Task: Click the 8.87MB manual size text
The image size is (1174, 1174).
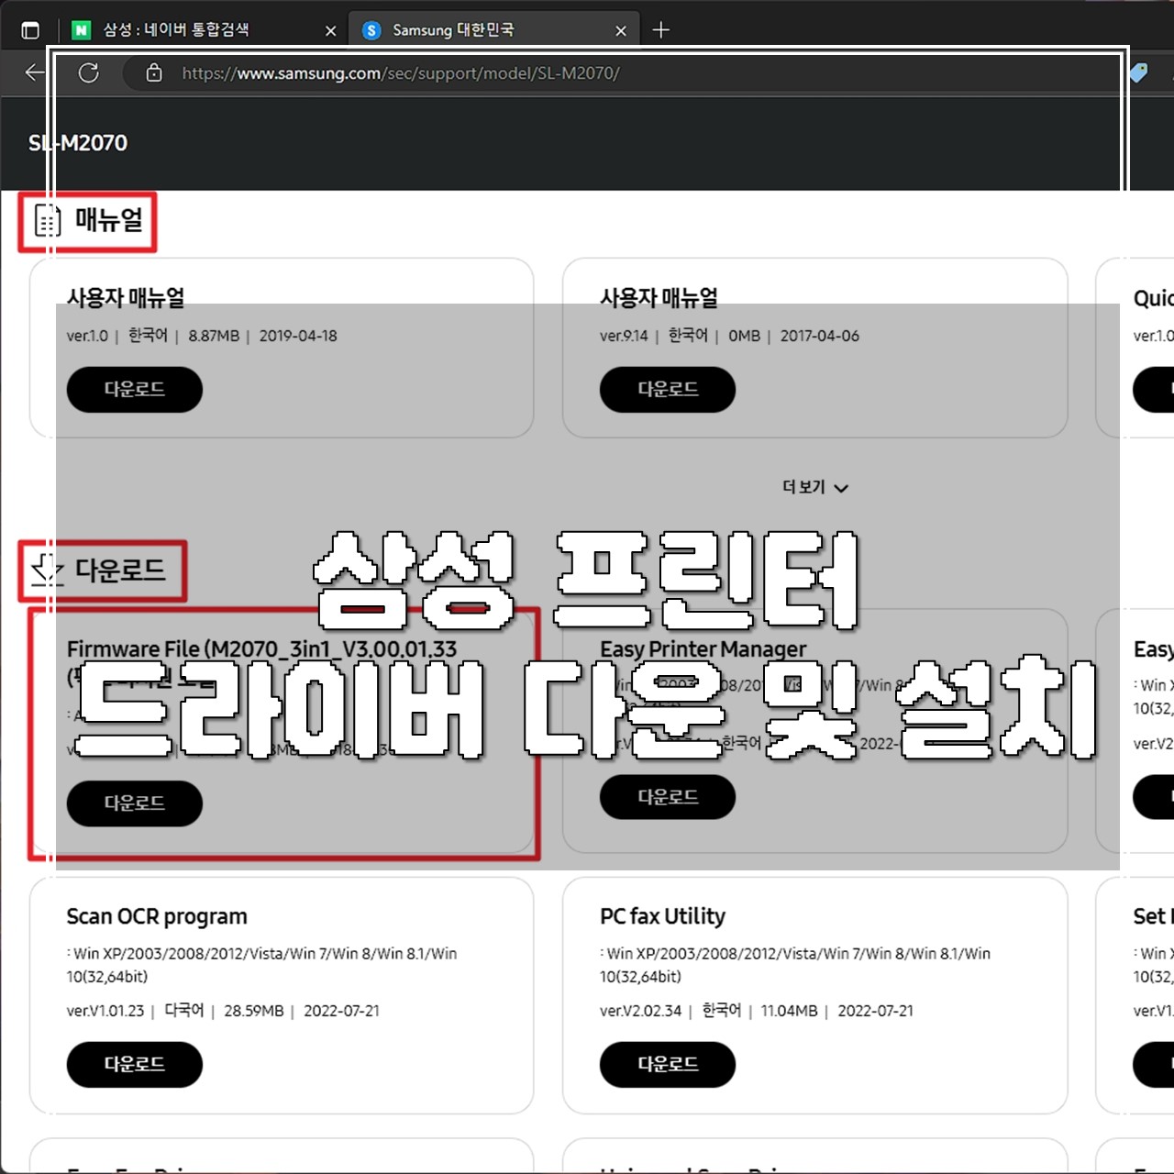Action: [214, 336]
